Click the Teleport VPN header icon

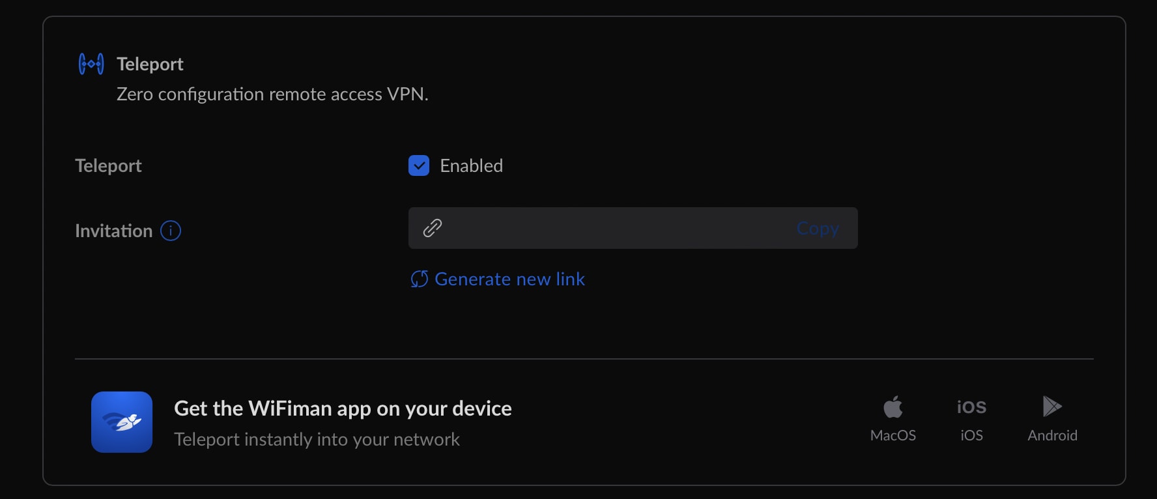tap(91, 64)
